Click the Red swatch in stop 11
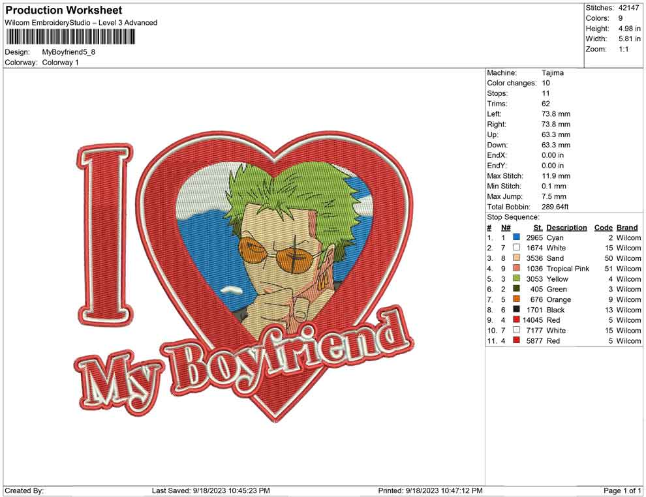This screenshot has width=646, height=497. click(516, 340)
